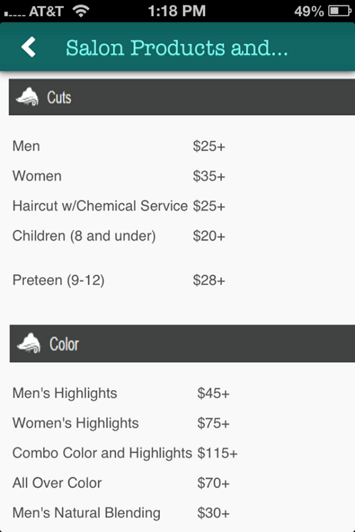Select the Color section header
The image size is (355, 532).
(182, 343)
